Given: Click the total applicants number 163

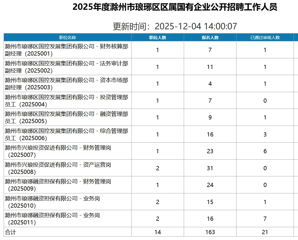Looking at the screenshot, I should point(210,232).
